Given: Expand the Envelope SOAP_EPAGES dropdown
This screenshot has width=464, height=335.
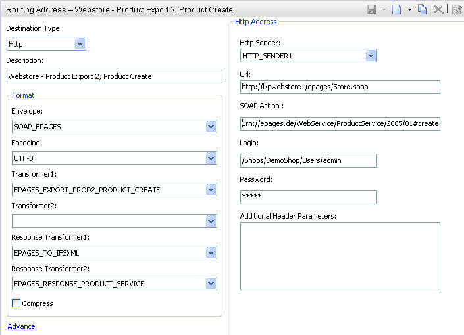Looking at the screenshot, I should click(x=211, y=127).
